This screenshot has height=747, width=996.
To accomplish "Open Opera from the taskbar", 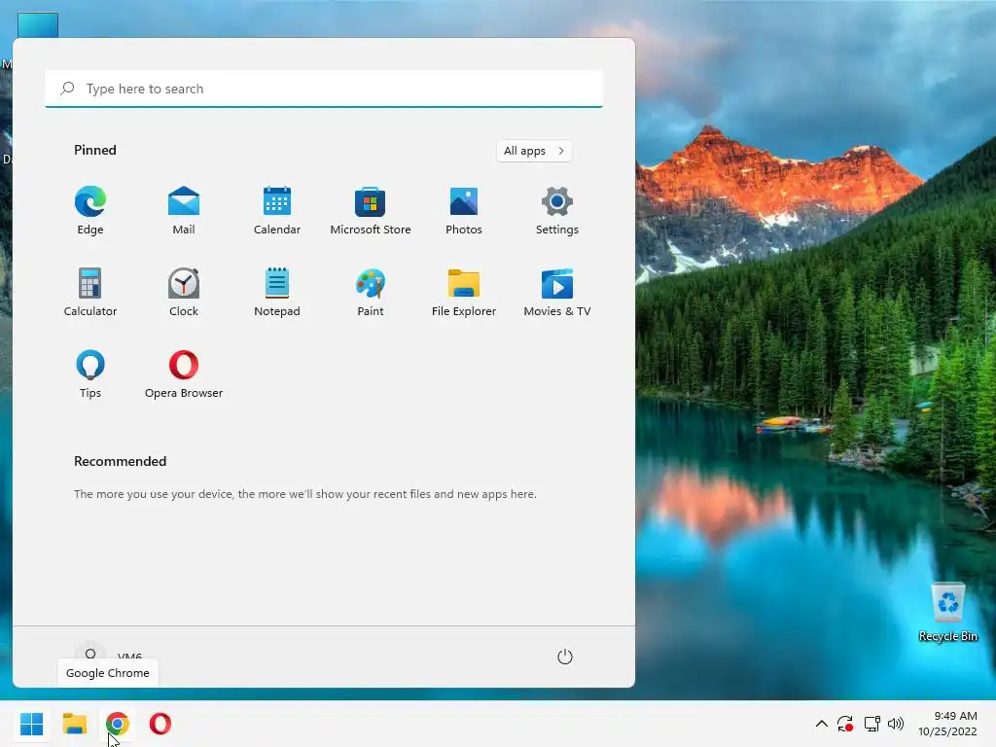I will [x=160, y=724].
